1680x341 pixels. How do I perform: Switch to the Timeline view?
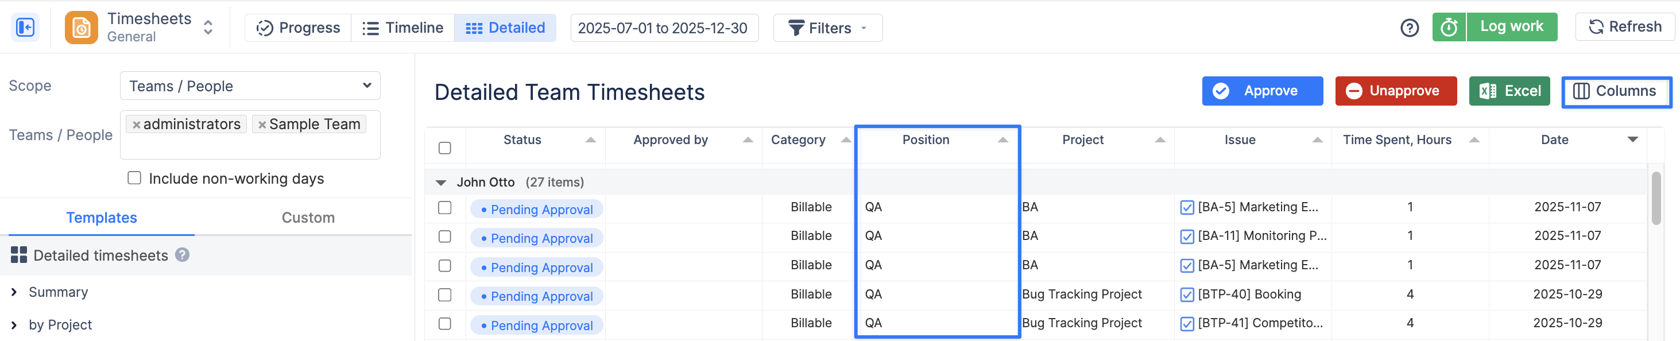pyautogui.click(x=402, y=28)
